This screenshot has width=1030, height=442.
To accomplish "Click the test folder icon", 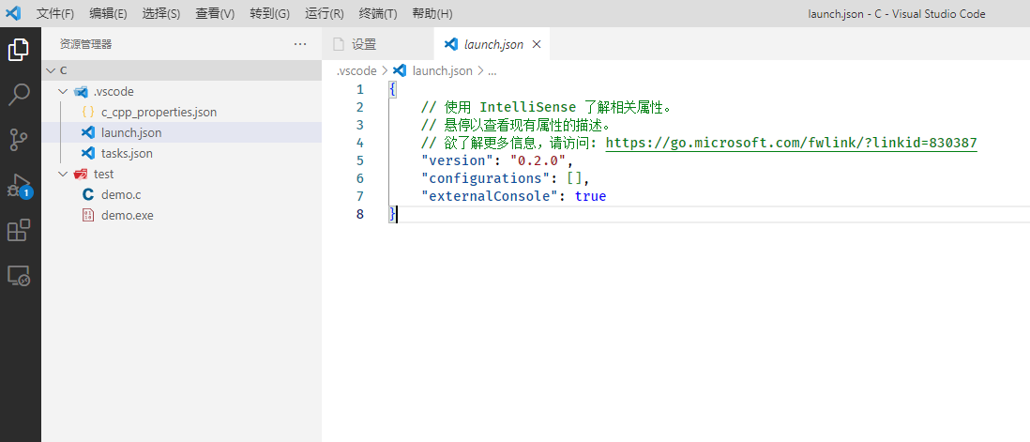I will (x=81, y=174).
